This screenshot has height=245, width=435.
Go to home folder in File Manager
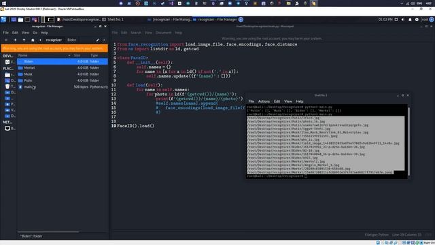coord(33,40)
